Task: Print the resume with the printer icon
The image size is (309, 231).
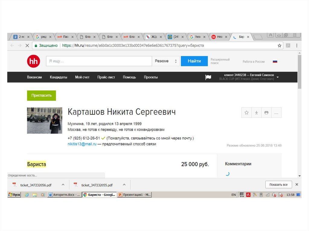Action: coord(266,113)
